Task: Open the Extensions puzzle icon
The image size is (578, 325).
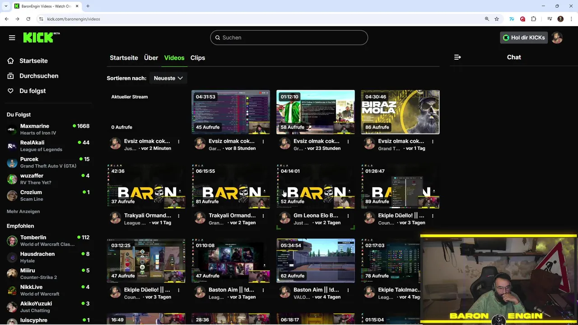Action: (534, 19)
